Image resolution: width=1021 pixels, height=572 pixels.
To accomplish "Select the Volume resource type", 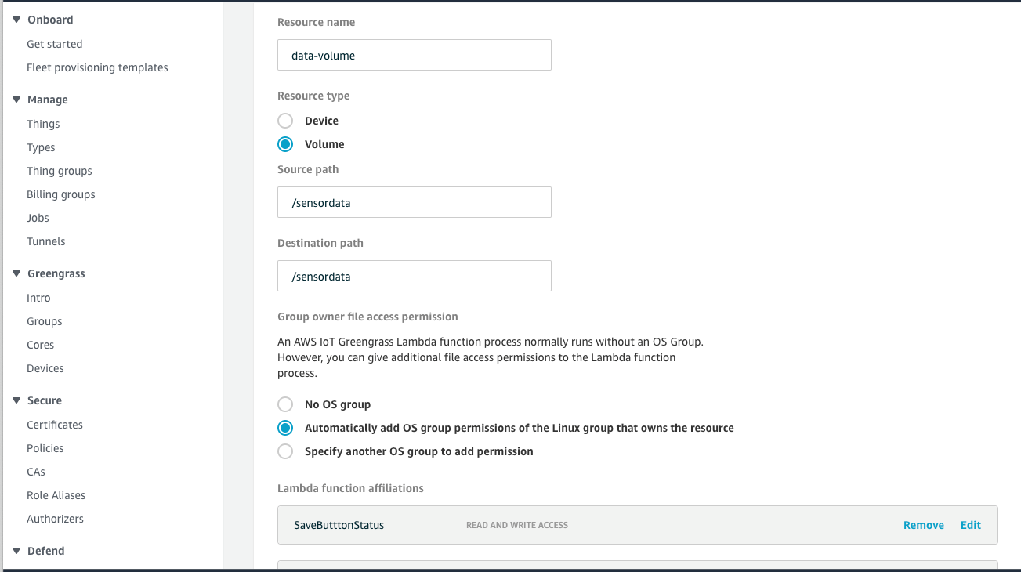I will pyautogui.click(x=286, y=144).
